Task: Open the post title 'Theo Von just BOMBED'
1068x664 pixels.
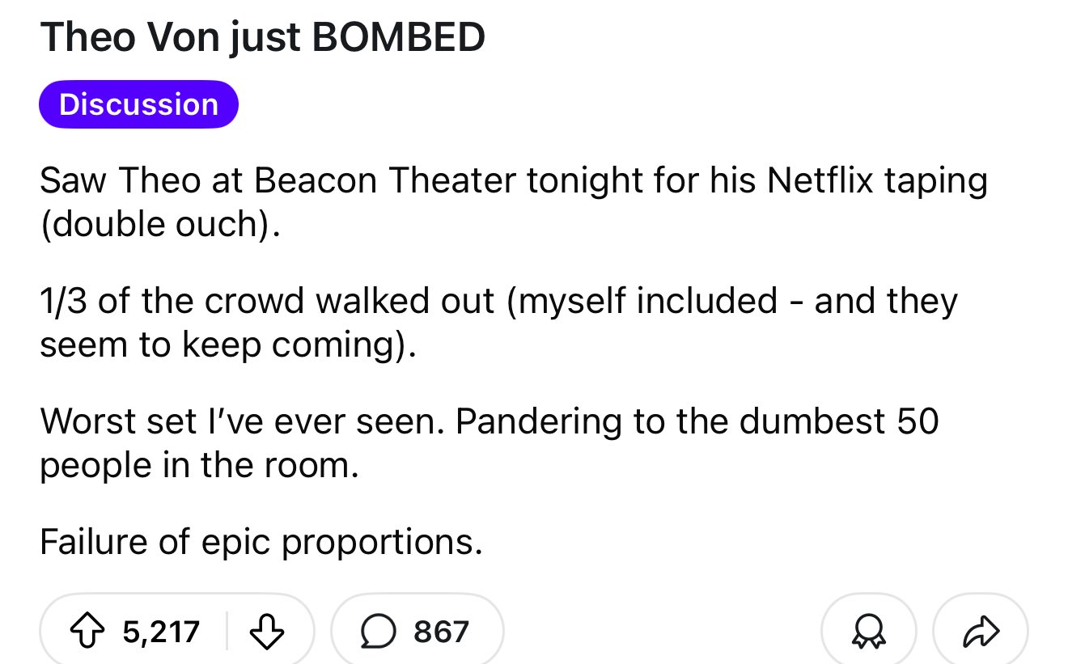Action: 262,36
